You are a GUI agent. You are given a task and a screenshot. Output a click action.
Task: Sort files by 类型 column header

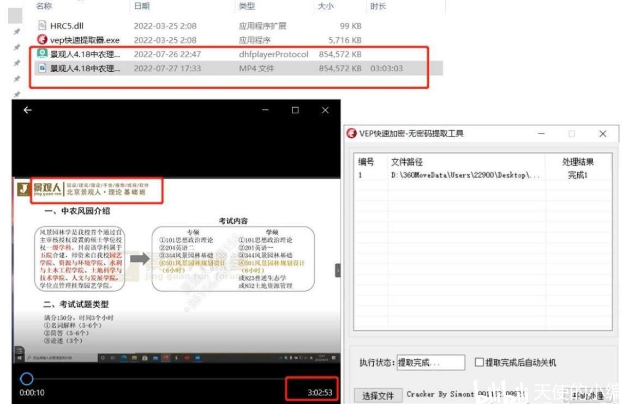247,6
